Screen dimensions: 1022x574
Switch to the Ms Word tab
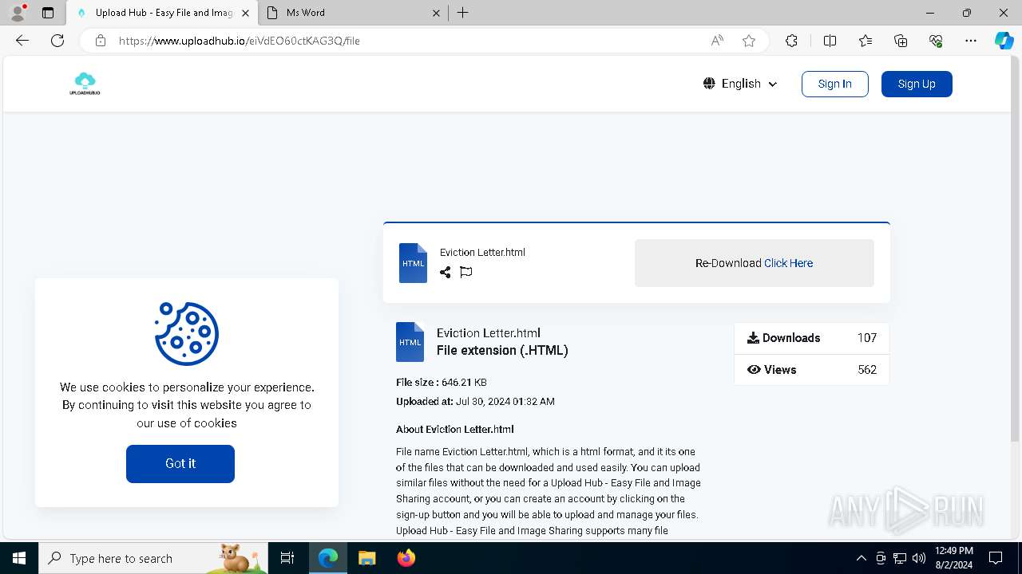tap(355, 13)
